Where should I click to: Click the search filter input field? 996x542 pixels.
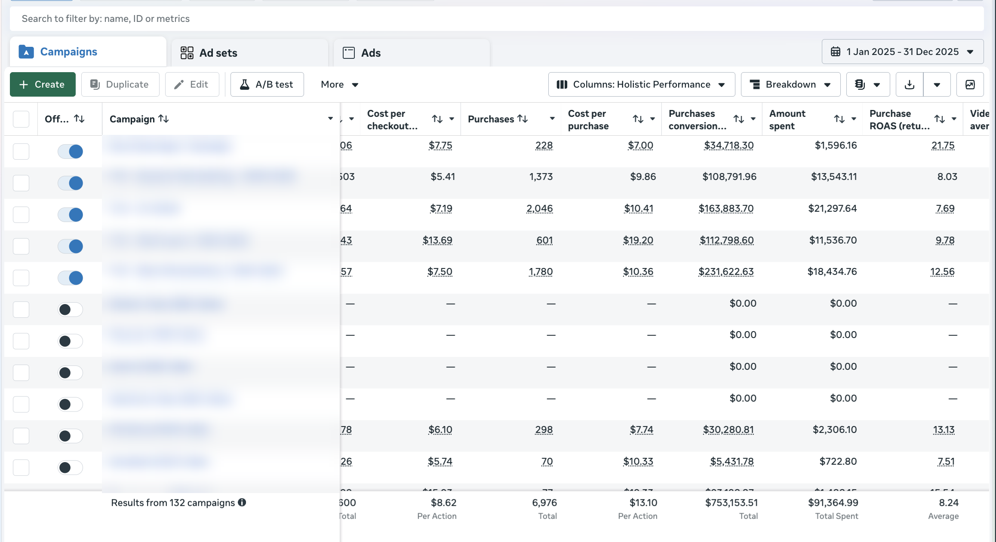[x=497, y=19]
